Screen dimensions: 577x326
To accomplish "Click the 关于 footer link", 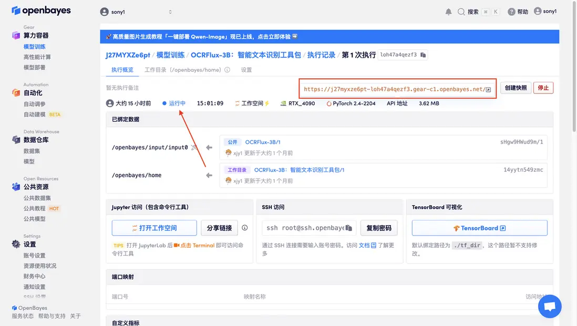I will click(75, 316).
